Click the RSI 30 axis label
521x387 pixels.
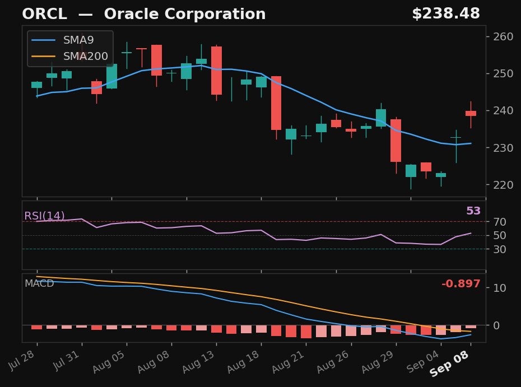pyautogui.click(x=499, y=249)
